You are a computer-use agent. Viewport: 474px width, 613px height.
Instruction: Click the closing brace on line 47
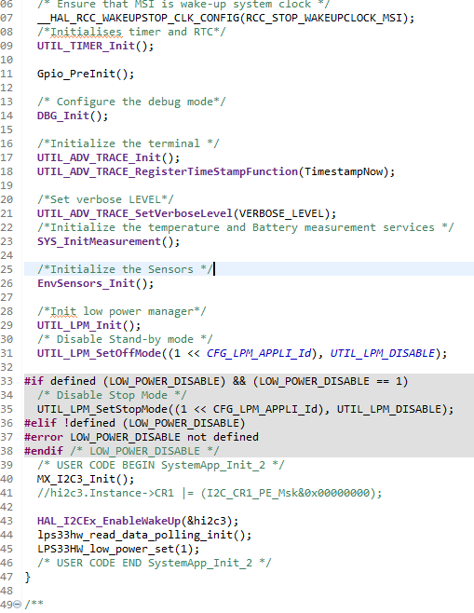[x=27, y=577]
